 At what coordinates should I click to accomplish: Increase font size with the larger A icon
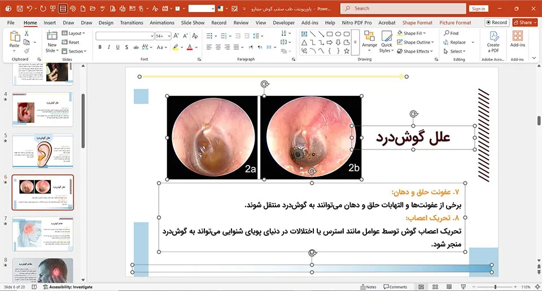click(x=176, y=36)
